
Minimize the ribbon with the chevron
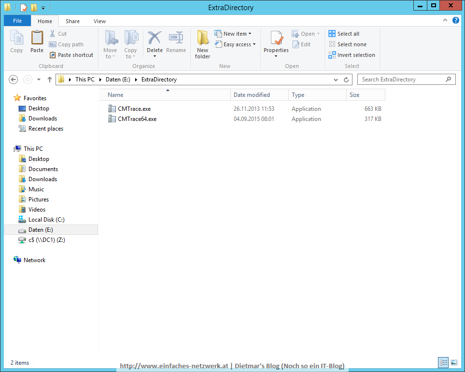tap(445, 20)
